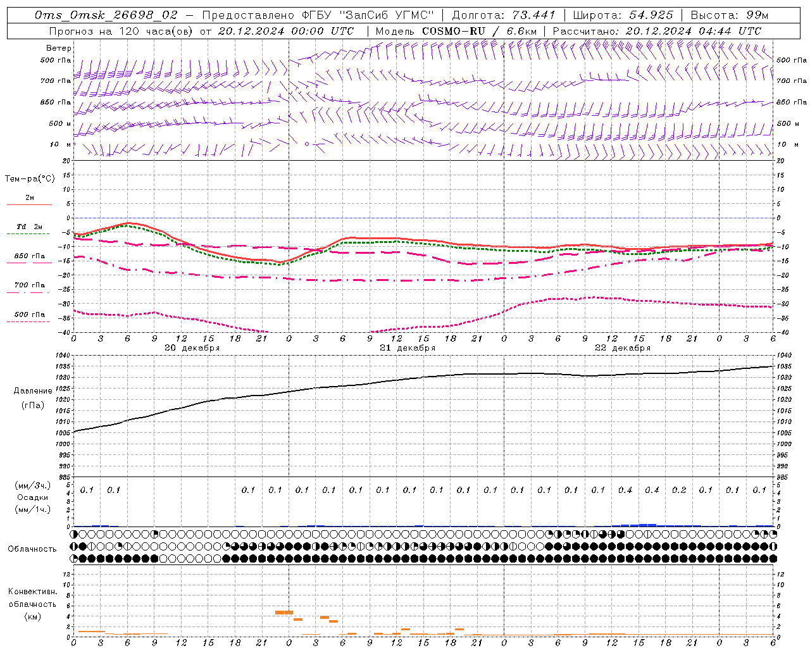
Task: Click the left '700 гПа' wind level label
Action: click(x=56, y=81)
